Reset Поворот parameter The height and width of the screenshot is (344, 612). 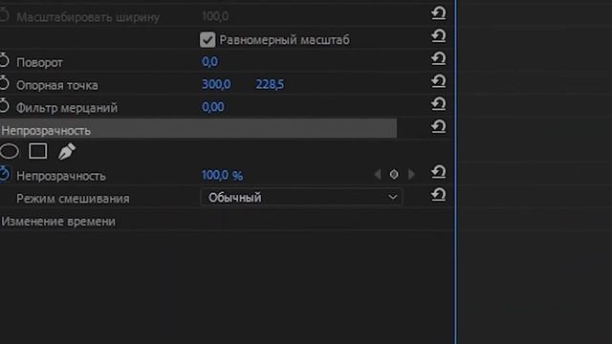(x=438, y=59)
